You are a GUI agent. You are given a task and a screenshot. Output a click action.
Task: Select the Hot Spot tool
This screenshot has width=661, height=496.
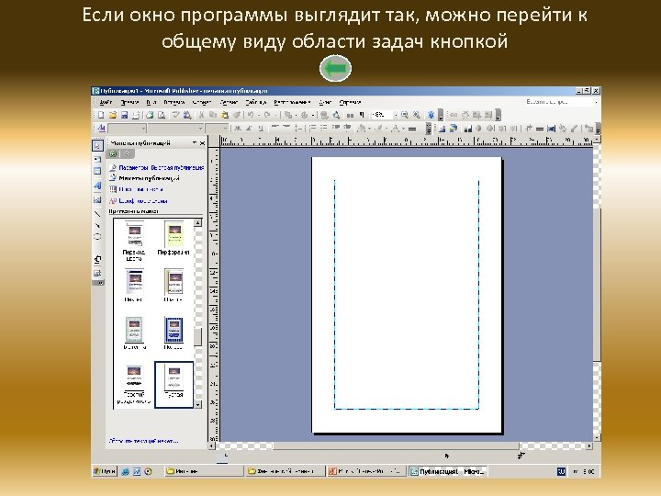[98, 259]
